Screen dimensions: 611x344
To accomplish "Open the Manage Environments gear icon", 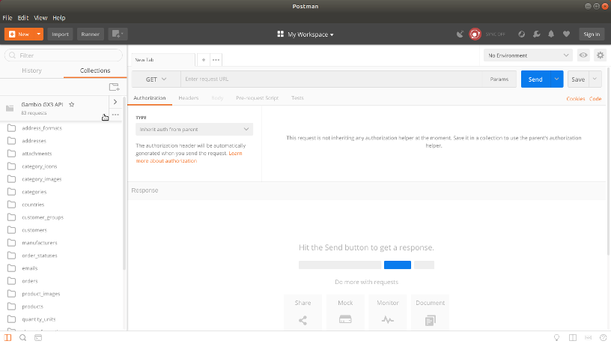I will (x=599, y=55).
